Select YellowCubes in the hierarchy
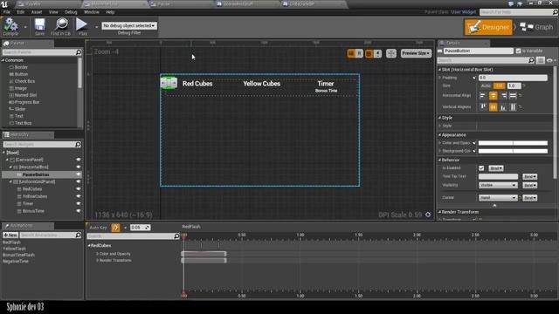Viewport: 559px width, 314px height. coord(35,196)
